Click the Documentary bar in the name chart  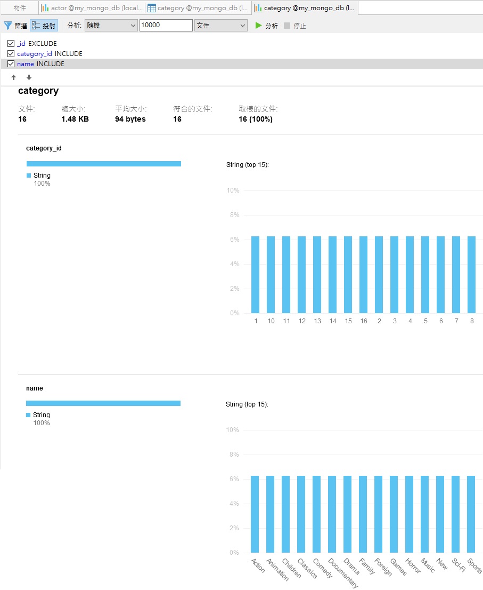click(x=332, y=514)
